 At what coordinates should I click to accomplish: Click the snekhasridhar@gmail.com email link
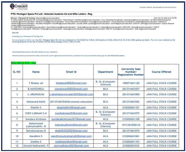pos(71,142)
